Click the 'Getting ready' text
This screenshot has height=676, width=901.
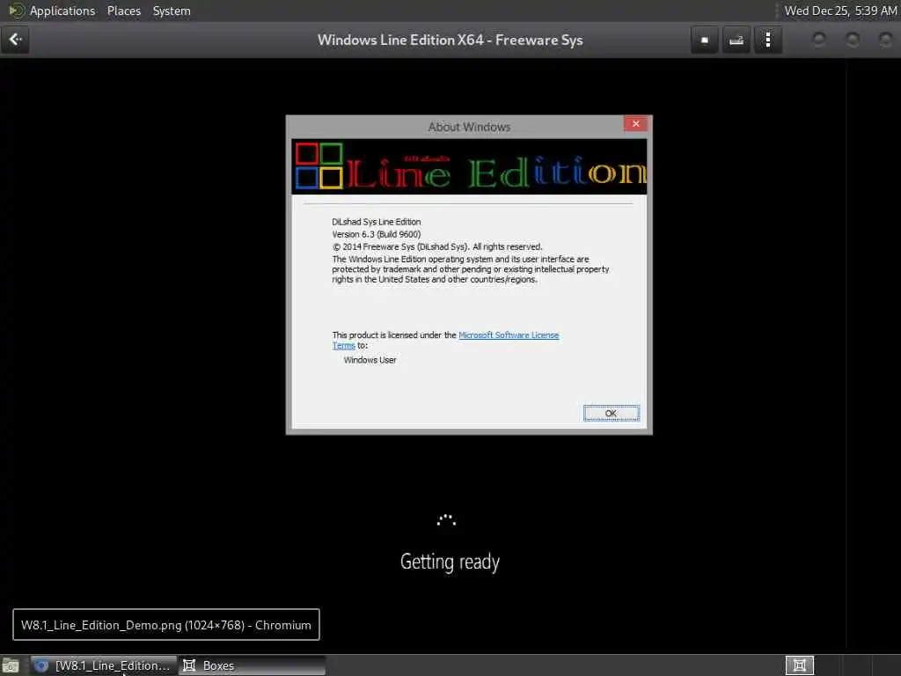click(450, 562)
